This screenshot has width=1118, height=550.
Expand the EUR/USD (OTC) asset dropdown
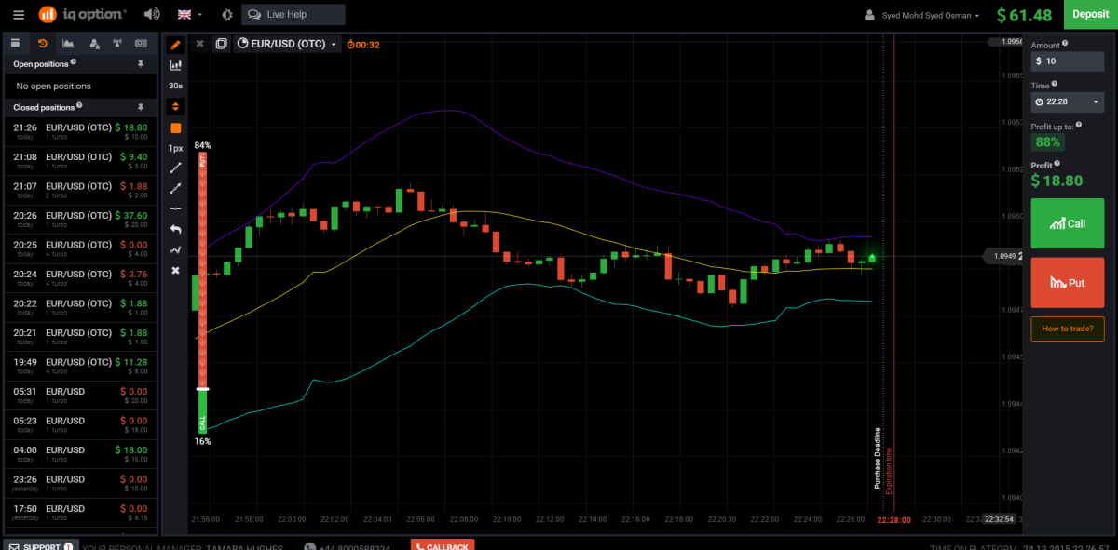(286, 43)
